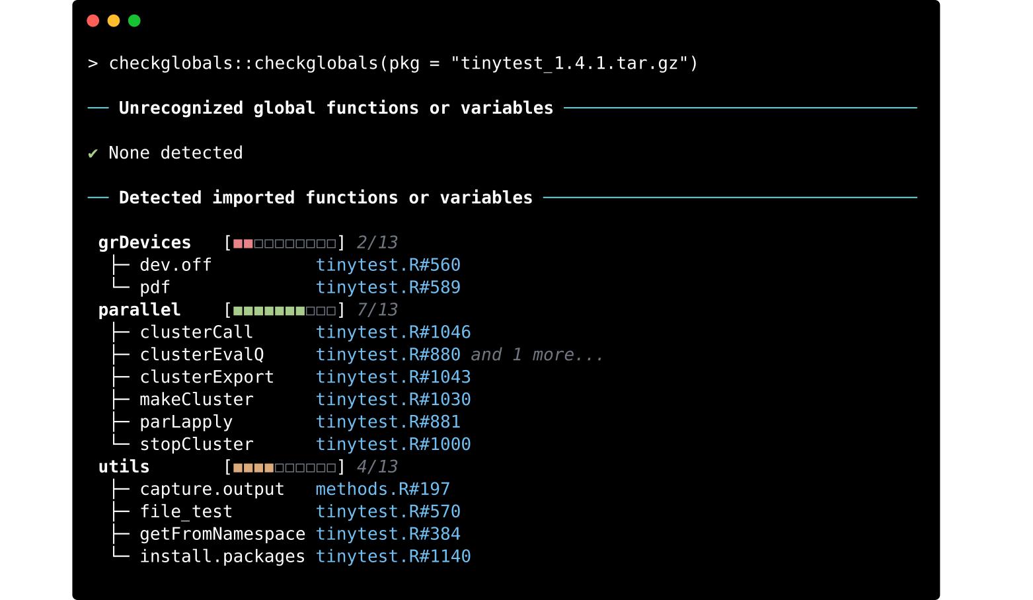Click the red grDevices progress bar

click(x=284, y=243)
